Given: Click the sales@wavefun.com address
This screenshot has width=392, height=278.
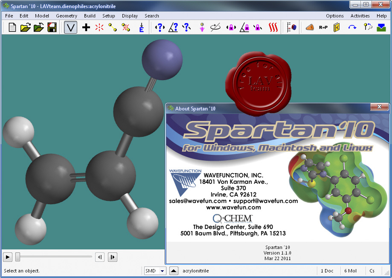Looking at the screenshot, I should pyautogui.click(x=198, y=201).
